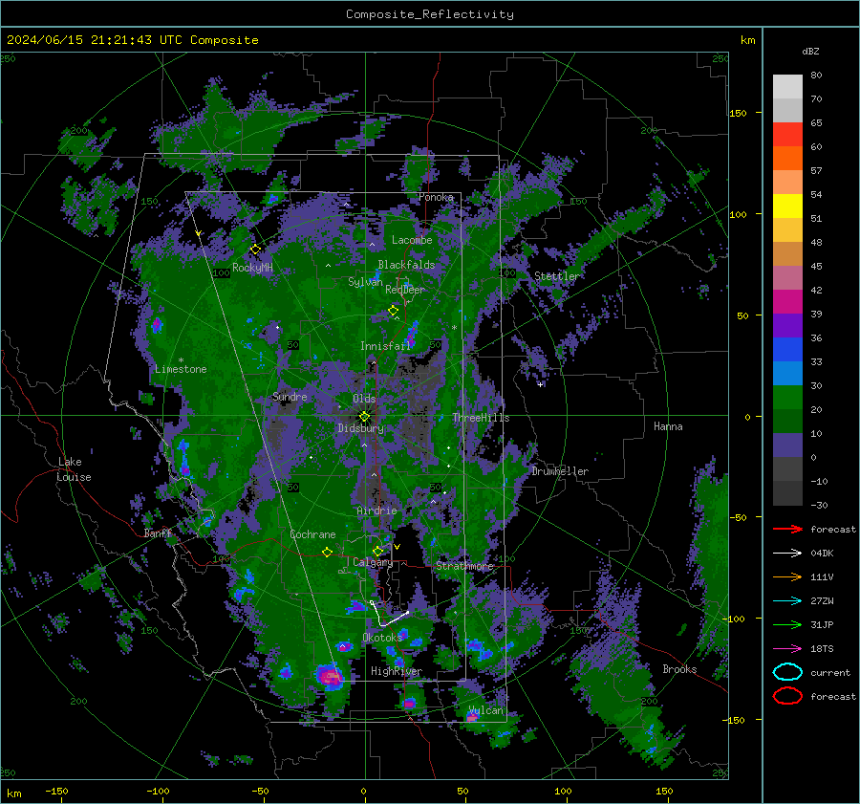The width and height of the screenshot is (860, 804).
Task: Click the yellow diamond marker above Calgary
Action: click(x=377, y=551)
